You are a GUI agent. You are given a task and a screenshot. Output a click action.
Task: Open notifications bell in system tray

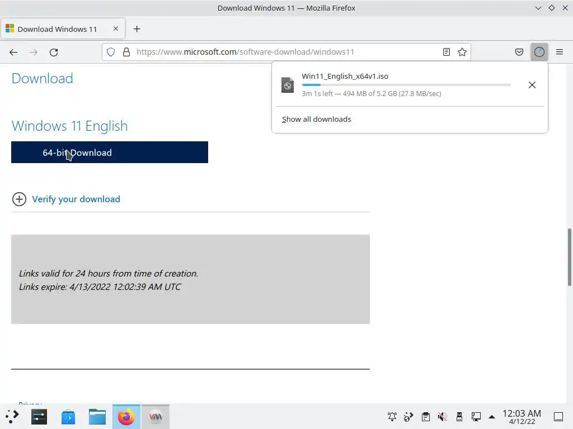(x=392, y=417)
